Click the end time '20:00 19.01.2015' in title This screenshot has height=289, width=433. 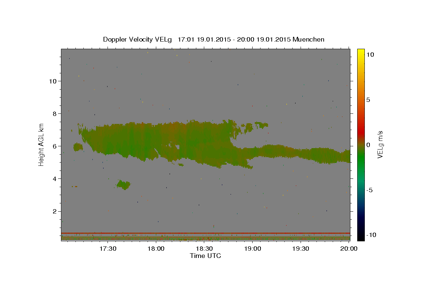[x=263, y=39]
